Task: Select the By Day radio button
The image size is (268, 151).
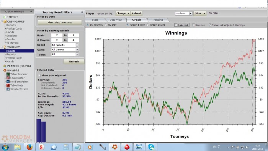Action: pos(106,25)
